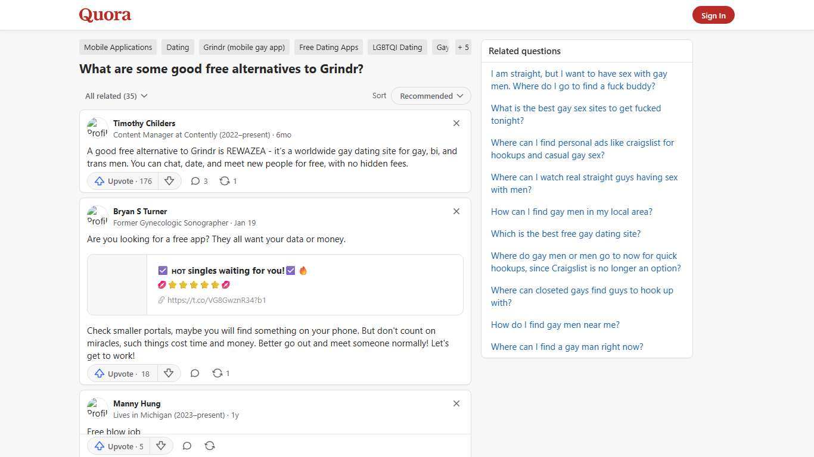Screen dimensions: 814x457
Task: Open the All related (35) dropdown
Action: point(116,96)
